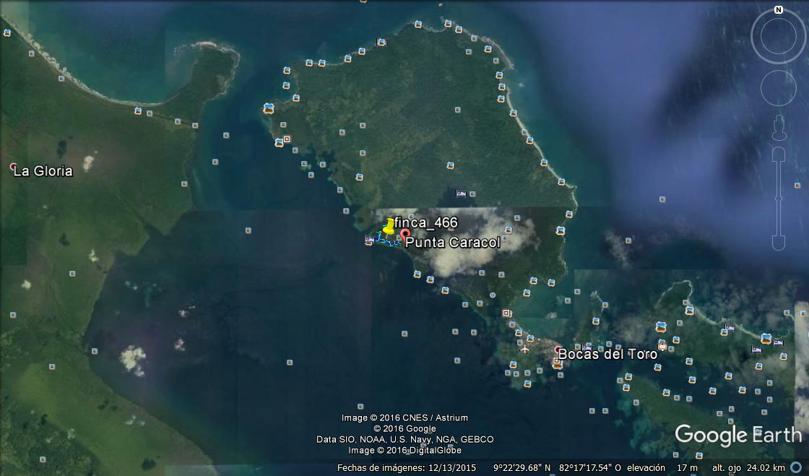Click small circle place icon below cloud

pyautogui.click(x=493, y=295)
